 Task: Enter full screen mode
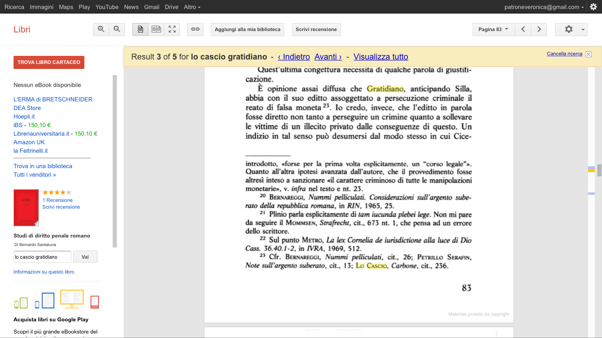[x=172, y=29]
